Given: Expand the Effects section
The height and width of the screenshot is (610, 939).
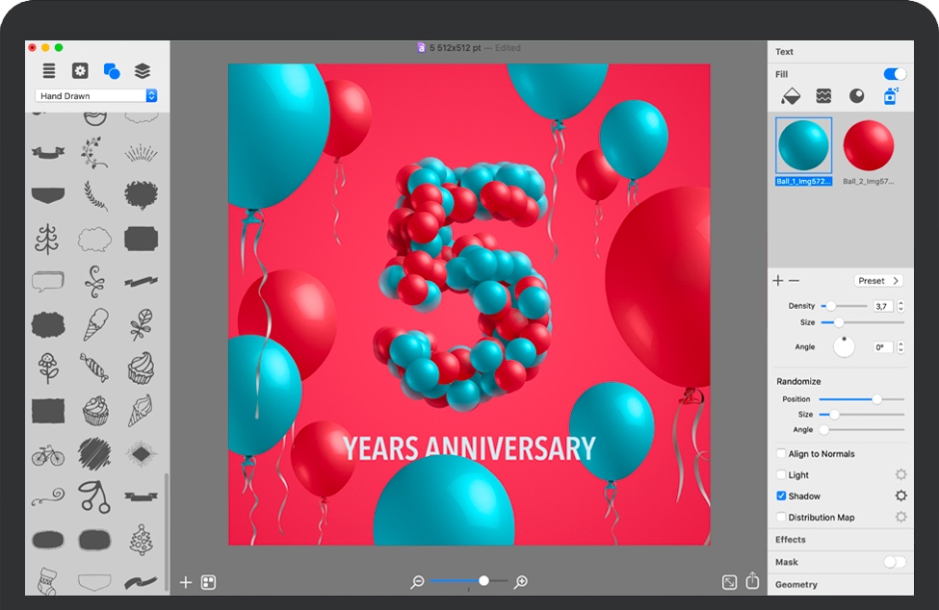Looking at the screenshot, I should coord(791,540).
